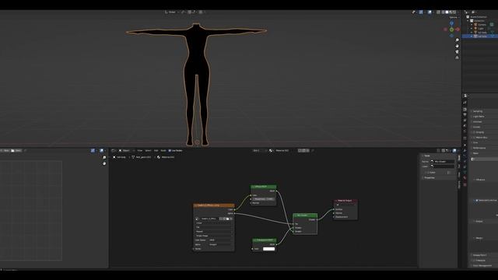Click the Open button in image editor
The image size is (498, 280).
pyautogui.click(x=16, y=150)
